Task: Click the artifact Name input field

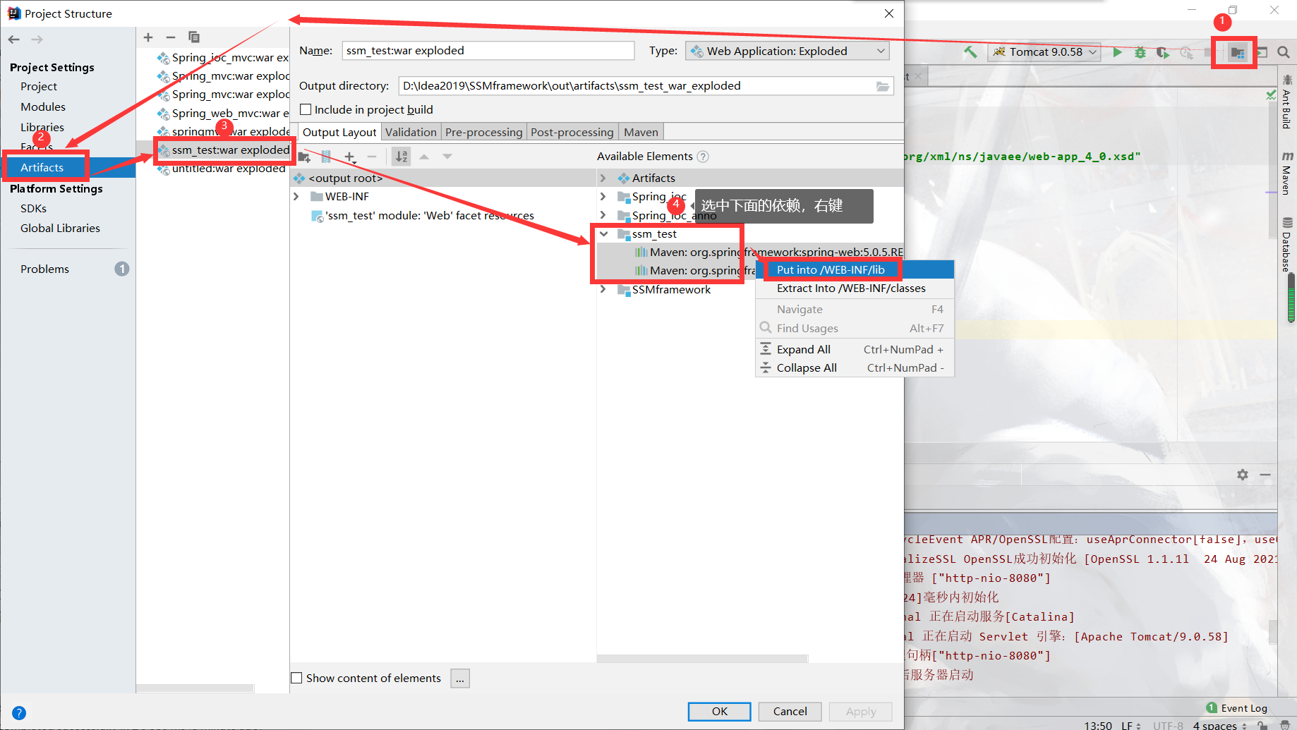Action: (x=488, y=51)
